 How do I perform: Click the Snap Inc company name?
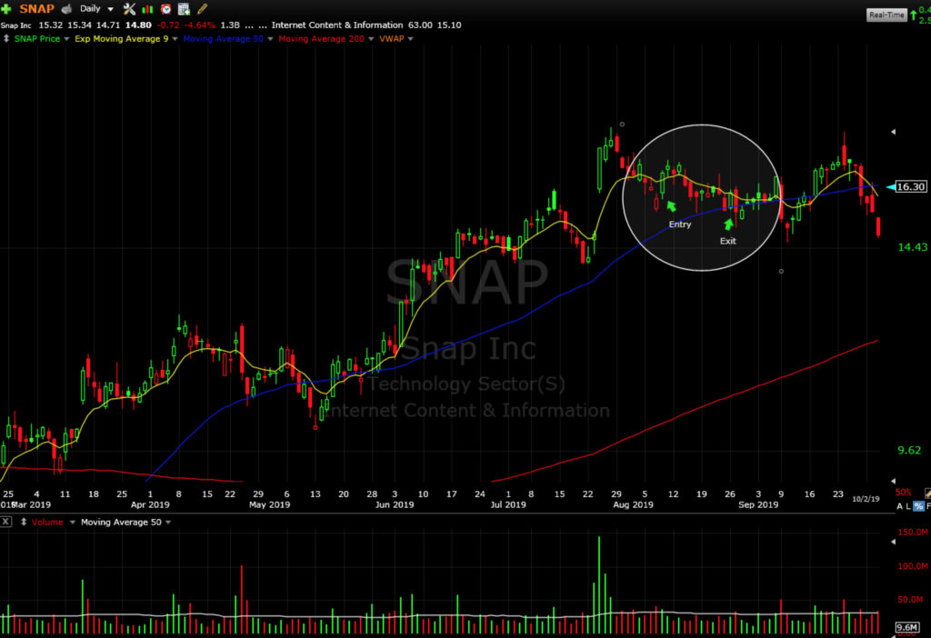pos(16,25)
